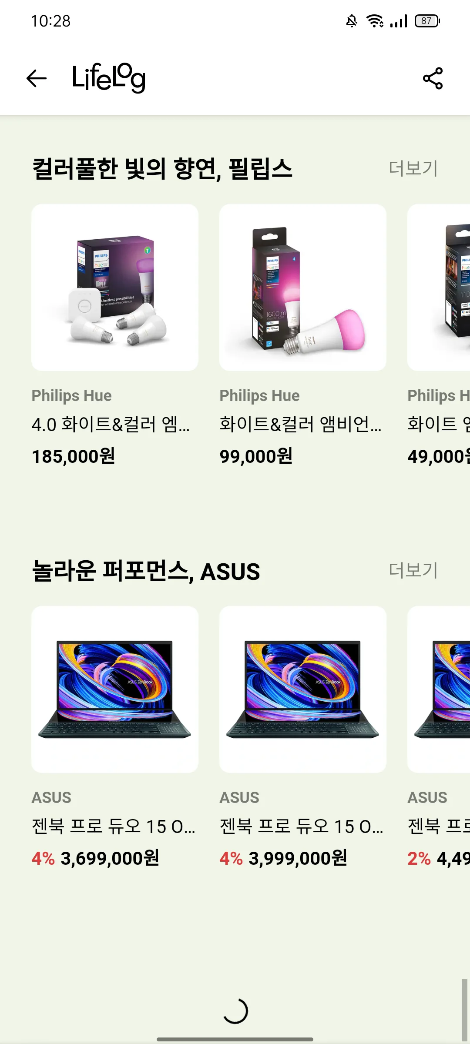Open 더보기 for the Philips section

coord(413,168)
